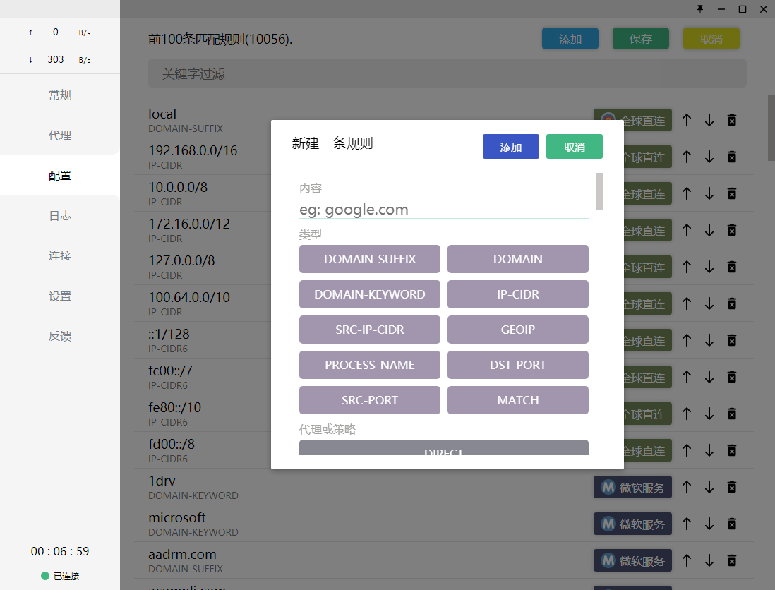Move 100.64.0.0/10 rule down
775x590 pixels.
(709, 303)
